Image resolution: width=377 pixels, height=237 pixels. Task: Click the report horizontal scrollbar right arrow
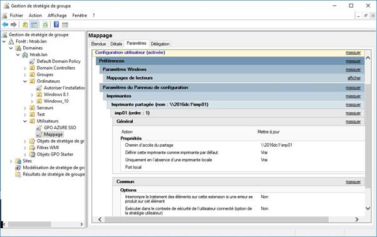click(357, 219)
